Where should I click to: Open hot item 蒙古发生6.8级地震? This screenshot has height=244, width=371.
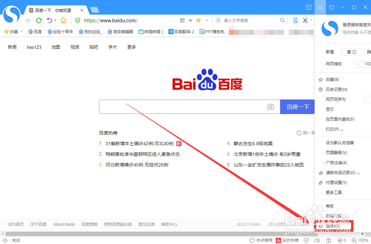click(253, 144)
